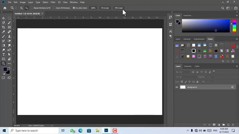Select the Path Selection tool
Viewport: 239px width, 134px height.
click(9, 55)
